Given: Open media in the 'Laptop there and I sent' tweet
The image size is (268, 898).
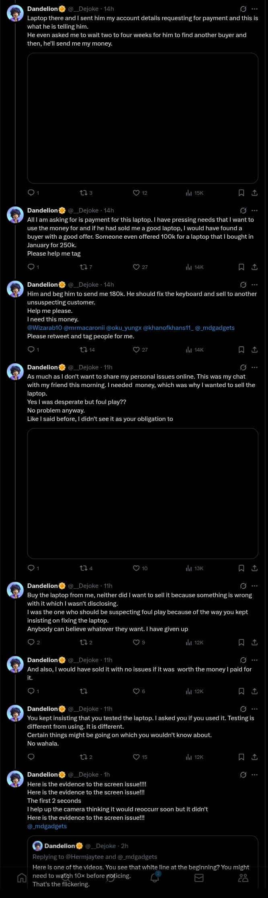Looking at the screenshot, I should pyautogui.click(x=142, y=118).
